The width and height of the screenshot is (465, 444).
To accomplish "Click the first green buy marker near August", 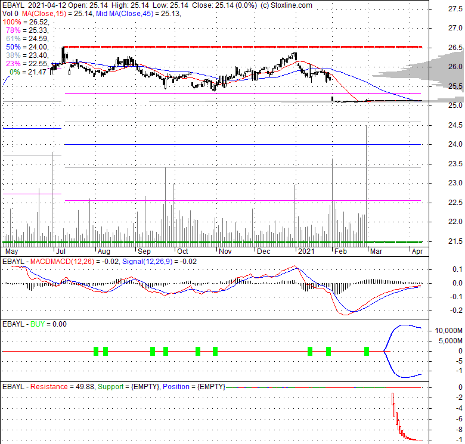I will [96, 351].
